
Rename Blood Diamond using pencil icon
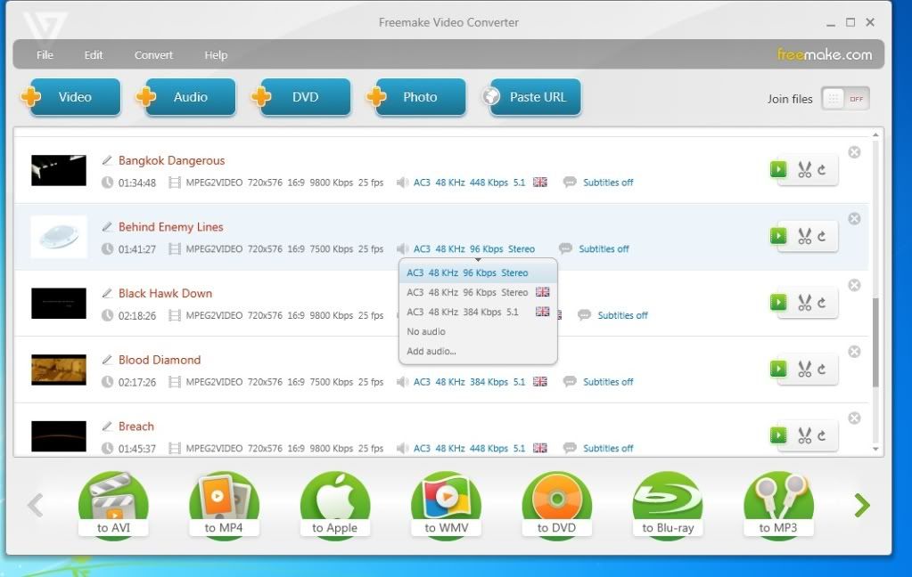[x=107, y=360]
